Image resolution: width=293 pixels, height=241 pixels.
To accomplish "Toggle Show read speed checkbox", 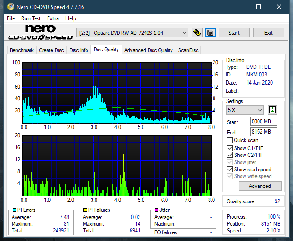I will coord(230,169).
